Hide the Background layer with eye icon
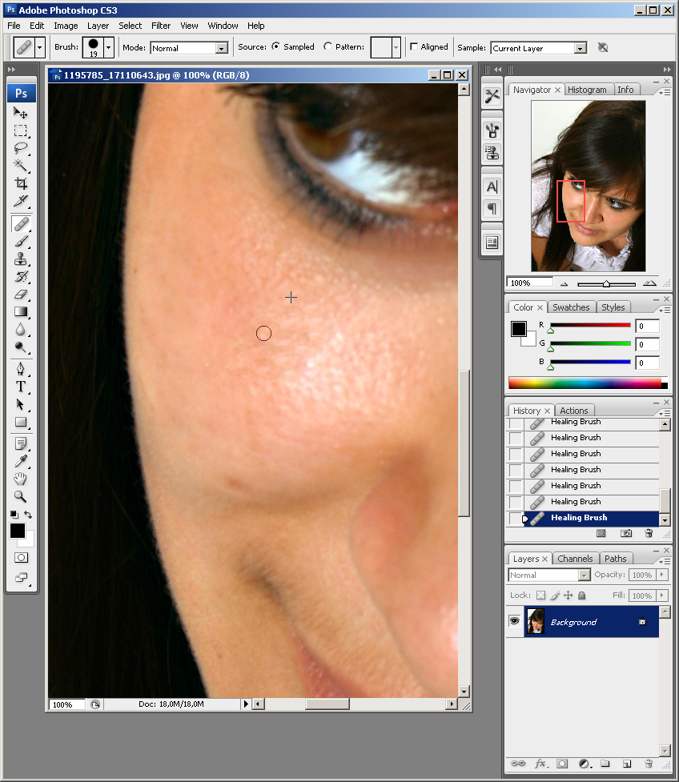Image resolution: width=679 pixels, height=782 pixels. pyautogui.click(x=514, y=622)
